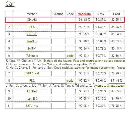
Task: Open 'Accurate Single Stage' paper link
Action: (110, 86)
